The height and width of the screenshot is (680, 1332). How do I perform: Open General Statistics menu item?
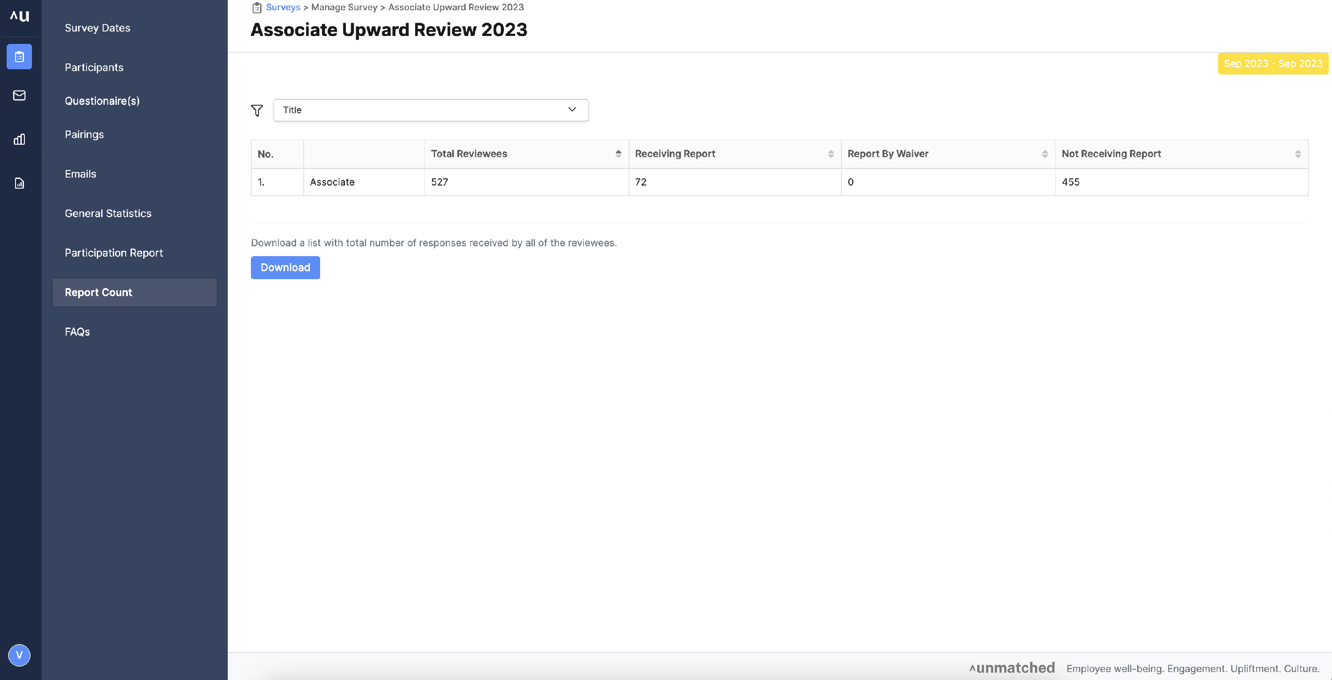tap(108, 213)
